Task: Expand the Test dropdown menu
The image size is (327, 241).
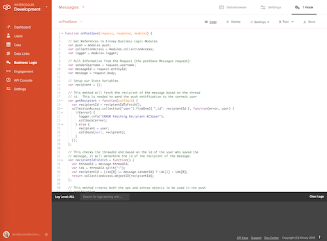Action: tap(286, 22)
